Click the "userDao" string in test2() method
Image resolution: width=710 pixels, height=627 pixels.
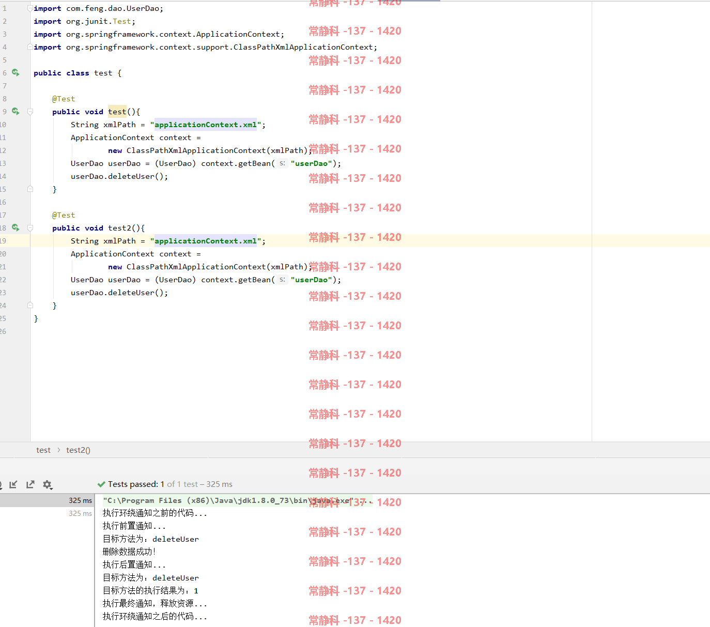click(x=311, y=280)
